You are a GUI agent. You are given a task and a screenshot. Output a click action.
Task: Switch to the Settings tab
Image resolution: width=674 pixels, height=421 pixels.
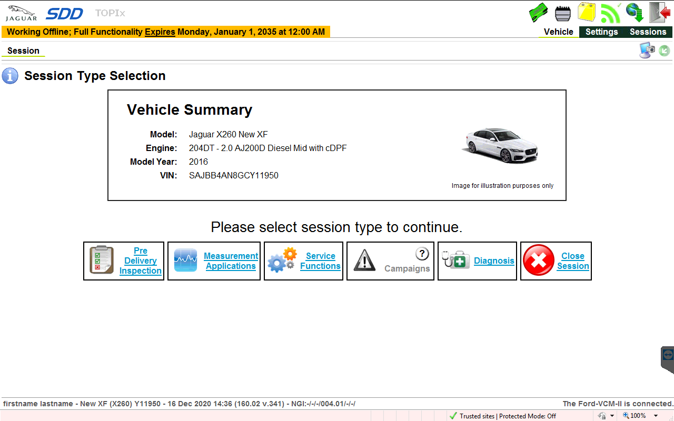pyautogui.click(x=601, y=32)
